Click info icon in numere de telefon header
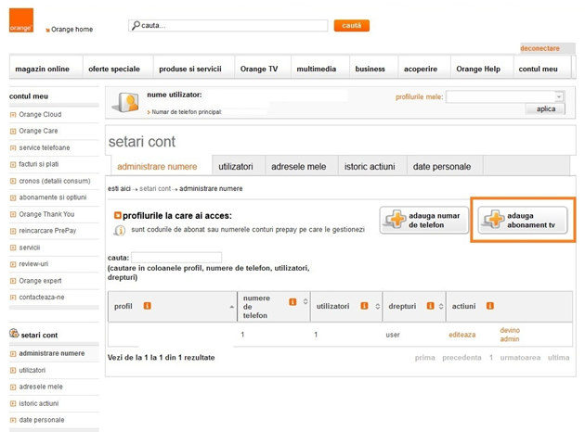 click(x=292, y=302)
